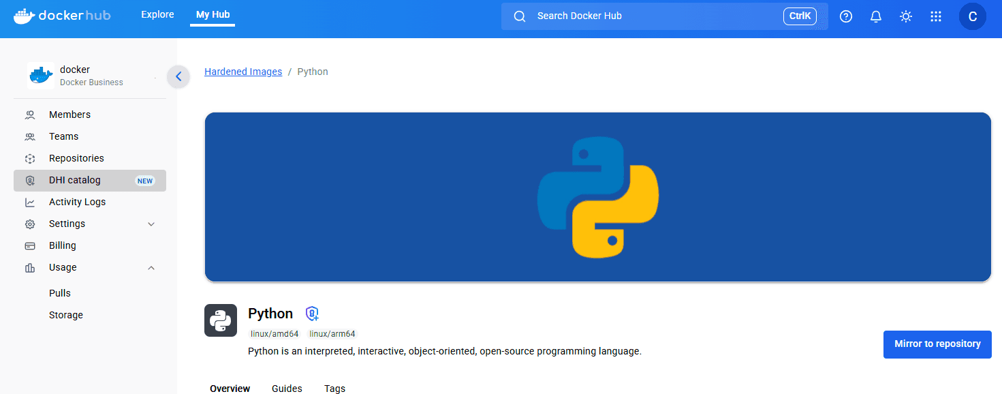Open the user avatar menu labeled C

(972, 16)
